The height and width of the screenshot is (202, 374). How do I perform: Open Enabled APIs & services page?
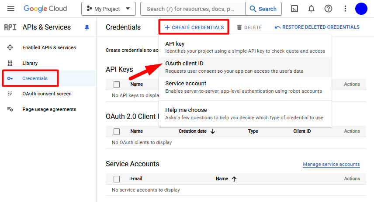click(x=49, y=47)
